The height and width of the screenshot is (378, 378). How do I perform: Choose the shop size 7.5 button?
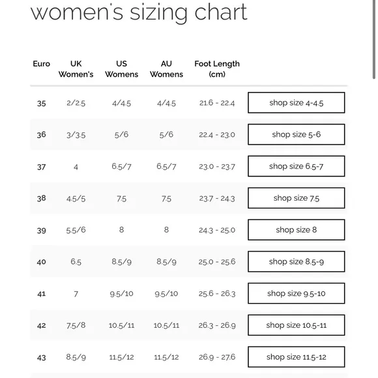pyautogui.click(x=297, y=198)
